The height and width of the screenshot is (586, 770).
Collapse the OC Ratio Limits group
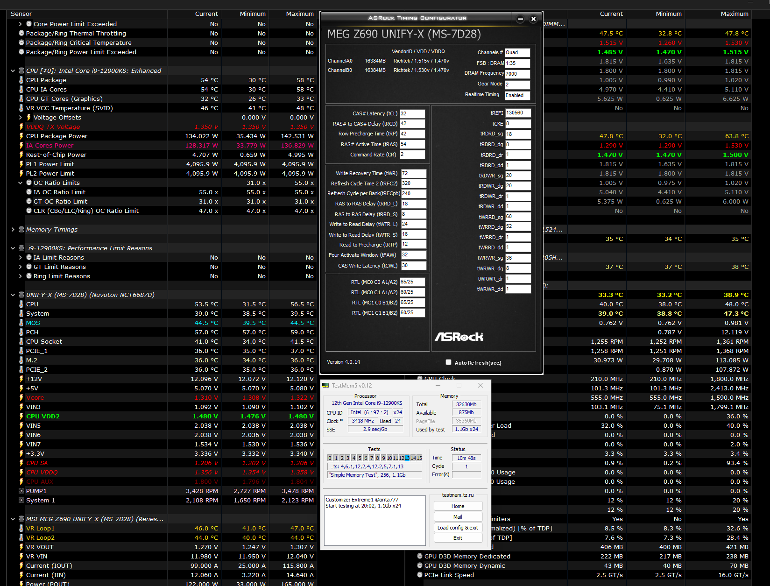(x=21, y=183)
